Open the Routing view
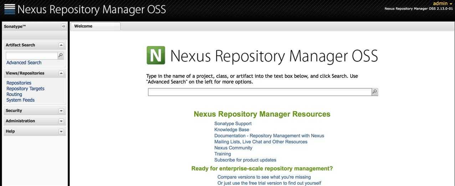Image resolution: width=455 pixels, height=186 pixels. pyautogui.click(x=14, y=94)
